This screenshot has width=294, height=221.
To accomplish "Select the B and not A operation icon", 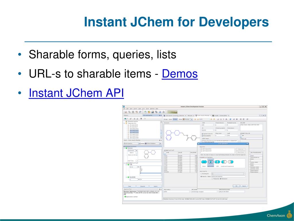I will click(231, 162).
